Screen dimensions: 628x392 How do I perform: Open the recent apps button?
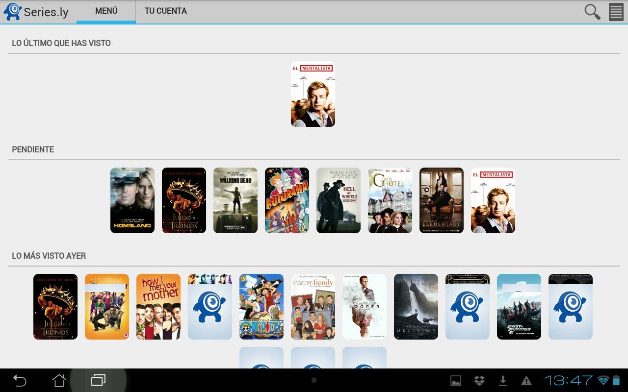coord(98,380)
